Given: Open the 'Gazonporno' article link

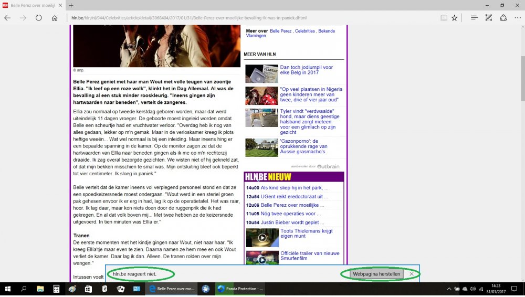Looking at the screenshot, I should [x=303, y=146].
